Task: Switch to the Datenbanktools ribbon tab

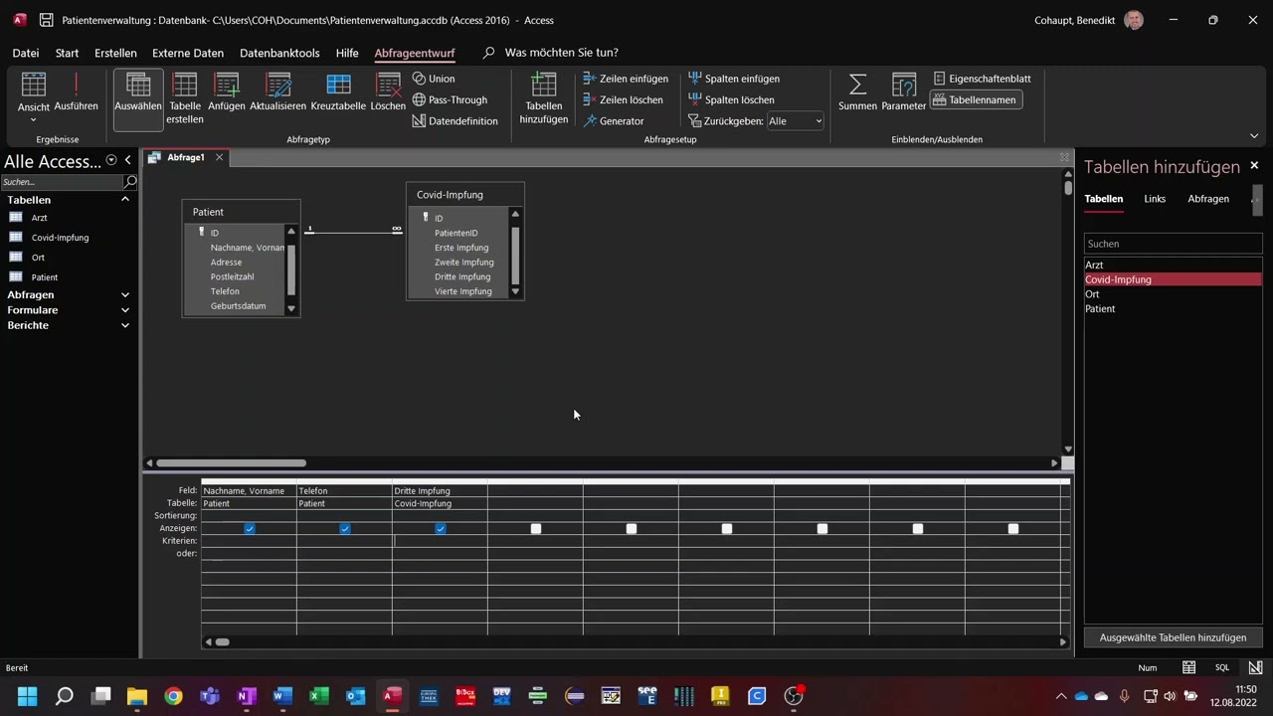Action: pos(279,53)
